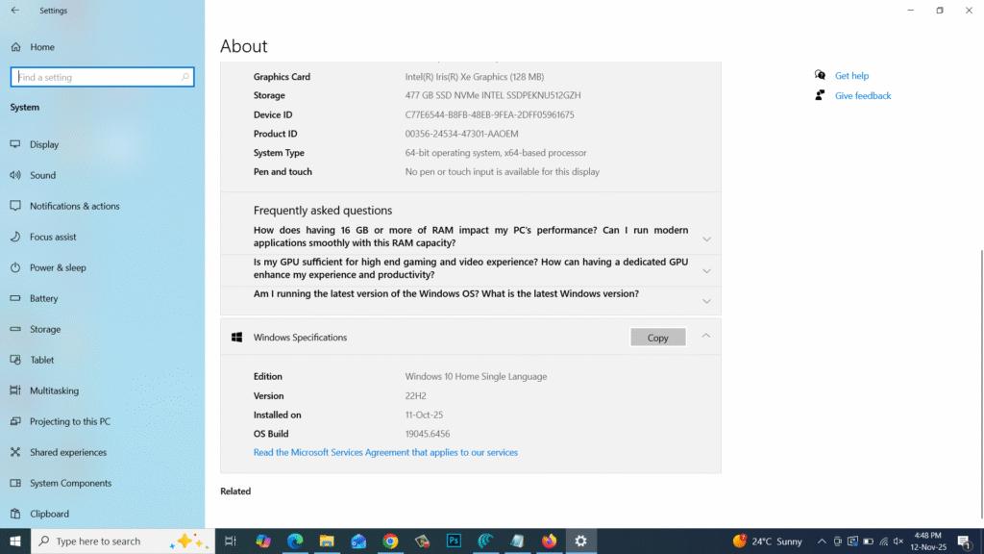984x554 pixels.
Task: Copy the Windows Specifications details
Action: click(657, 337)
